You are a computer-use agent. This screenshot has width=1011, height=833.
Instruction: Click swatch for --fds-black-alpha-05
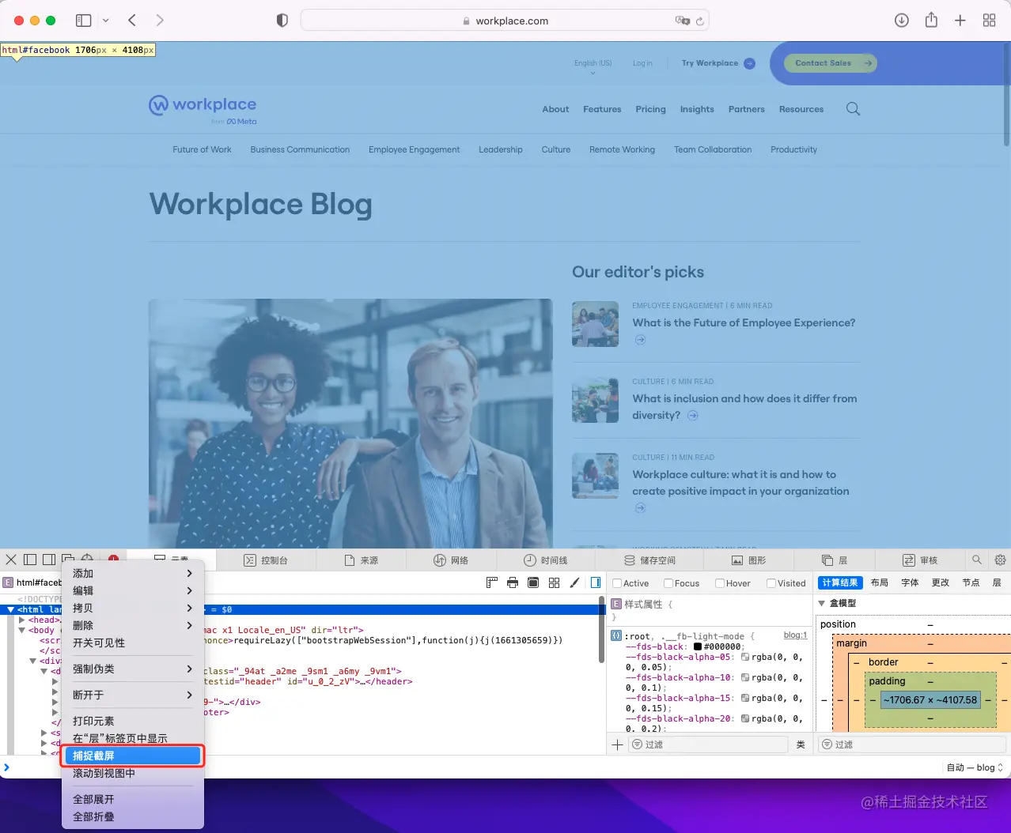745,657
